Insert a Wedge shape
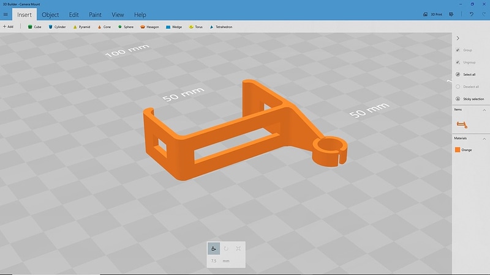Viewport: 490px width, 275px height. click(174, 27)
